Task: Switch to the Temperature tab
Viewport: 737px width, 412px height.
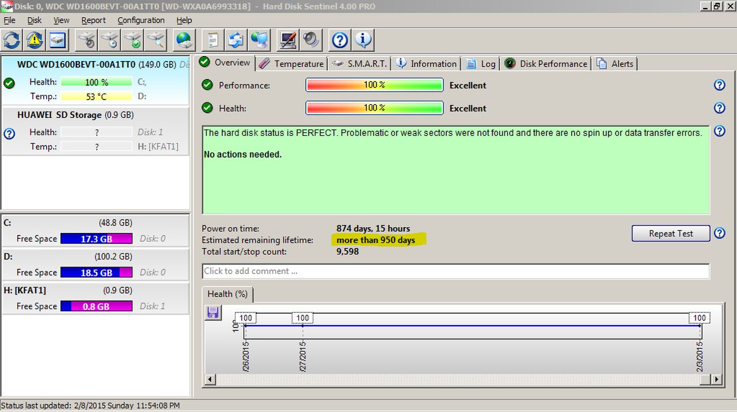Action: pyautogui.click(x=291, y=64)
